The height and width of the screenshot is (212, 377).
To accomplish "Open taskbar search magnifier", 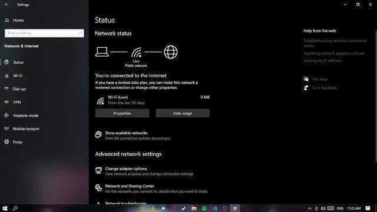I will pos(15,208).
